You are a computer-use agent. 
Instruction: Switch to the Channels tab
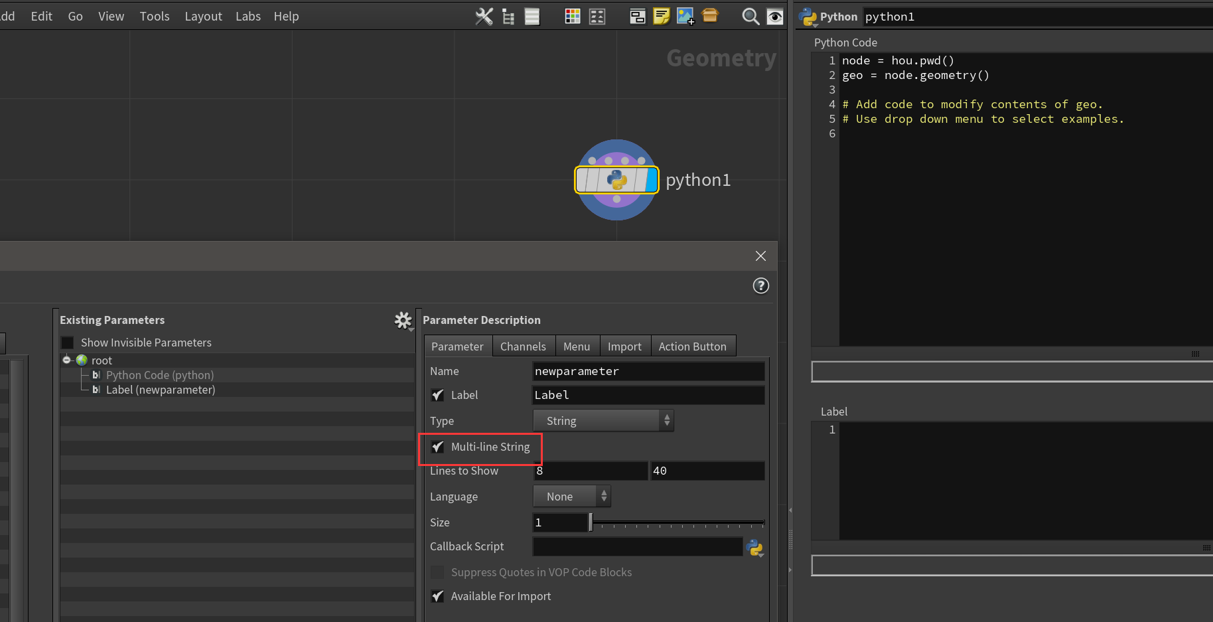[524, 347]
